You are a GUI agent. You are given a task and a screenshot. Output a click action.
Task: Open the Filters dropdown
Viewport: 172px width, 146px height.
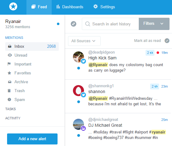(x=154, y=24)
